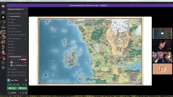Switch to the MTs server
Screen dimensions: 173x97
click(x=3, y=12)
